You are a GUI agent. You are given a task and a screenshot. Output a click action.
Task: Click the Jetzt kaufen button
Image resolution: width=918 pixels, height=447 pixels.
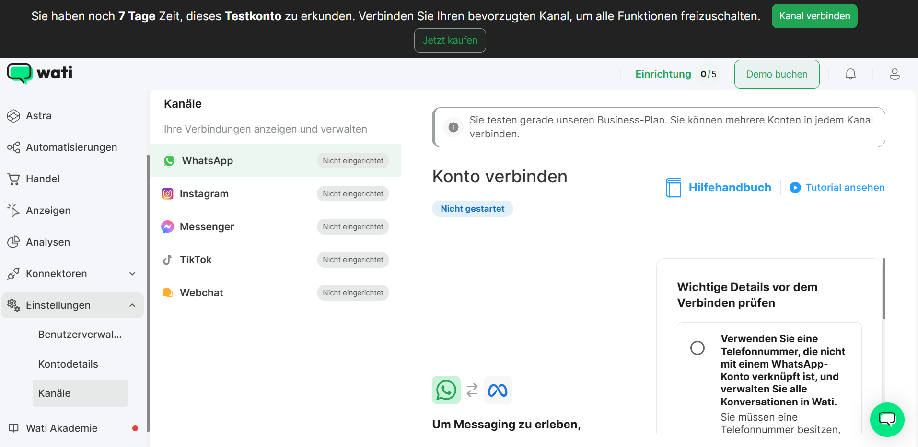[450, 41]
